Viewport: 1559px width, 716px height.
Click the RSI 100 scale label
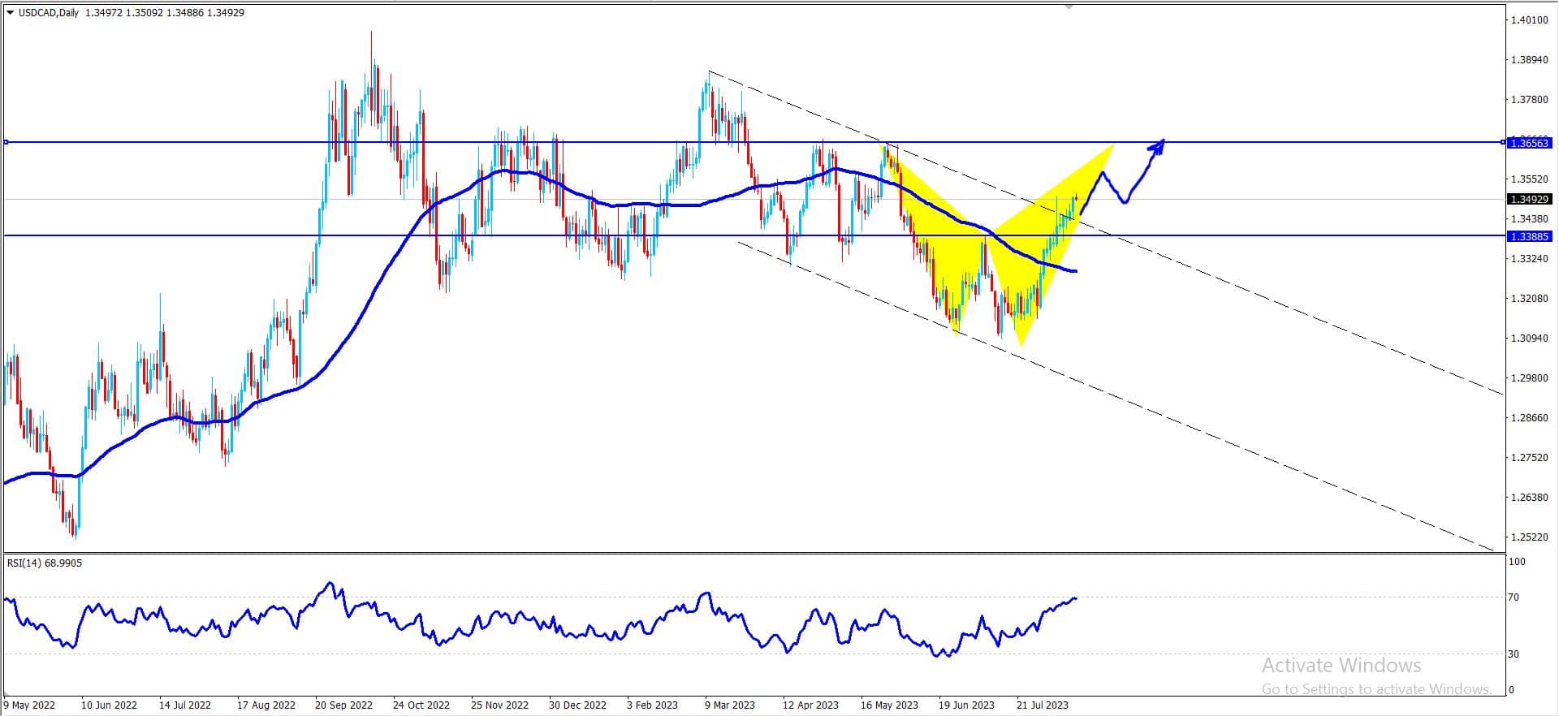(1517, 562)
